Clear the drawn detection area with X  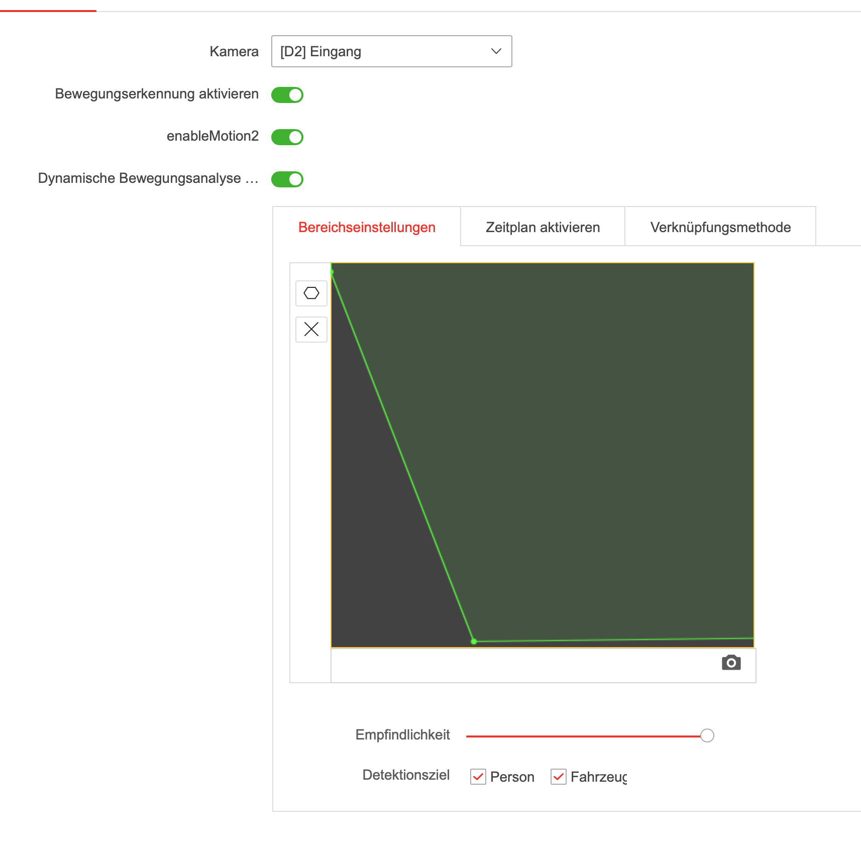coord(311,330)
